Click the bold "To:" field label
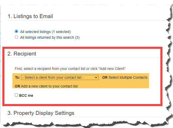Viewport: 173px width, 128px height. pos(18,77)
